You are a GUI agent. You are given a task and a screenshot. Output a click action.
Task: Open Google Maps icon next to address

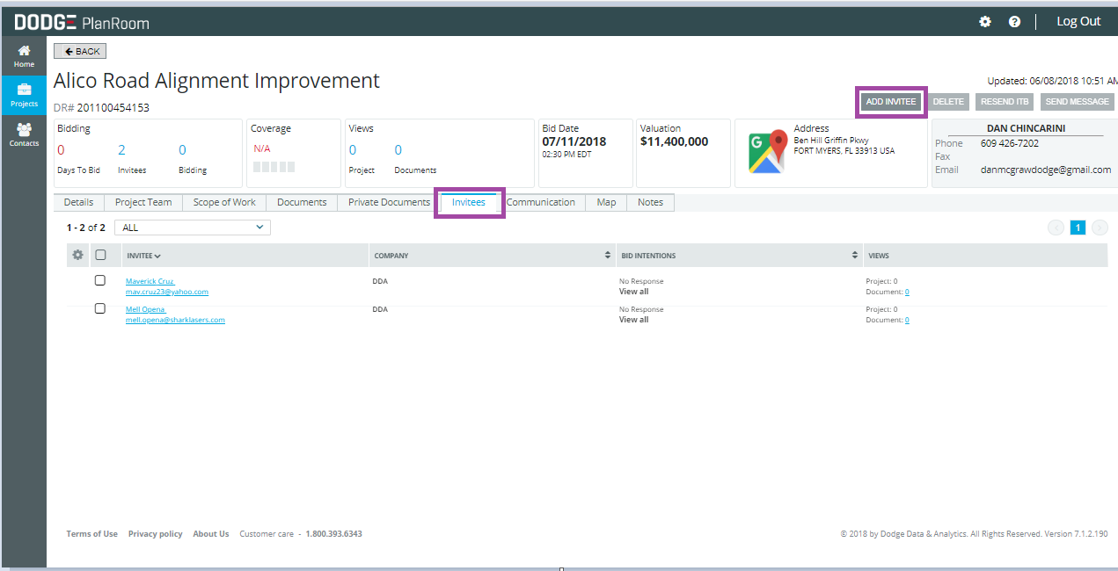tap(766, 151)
